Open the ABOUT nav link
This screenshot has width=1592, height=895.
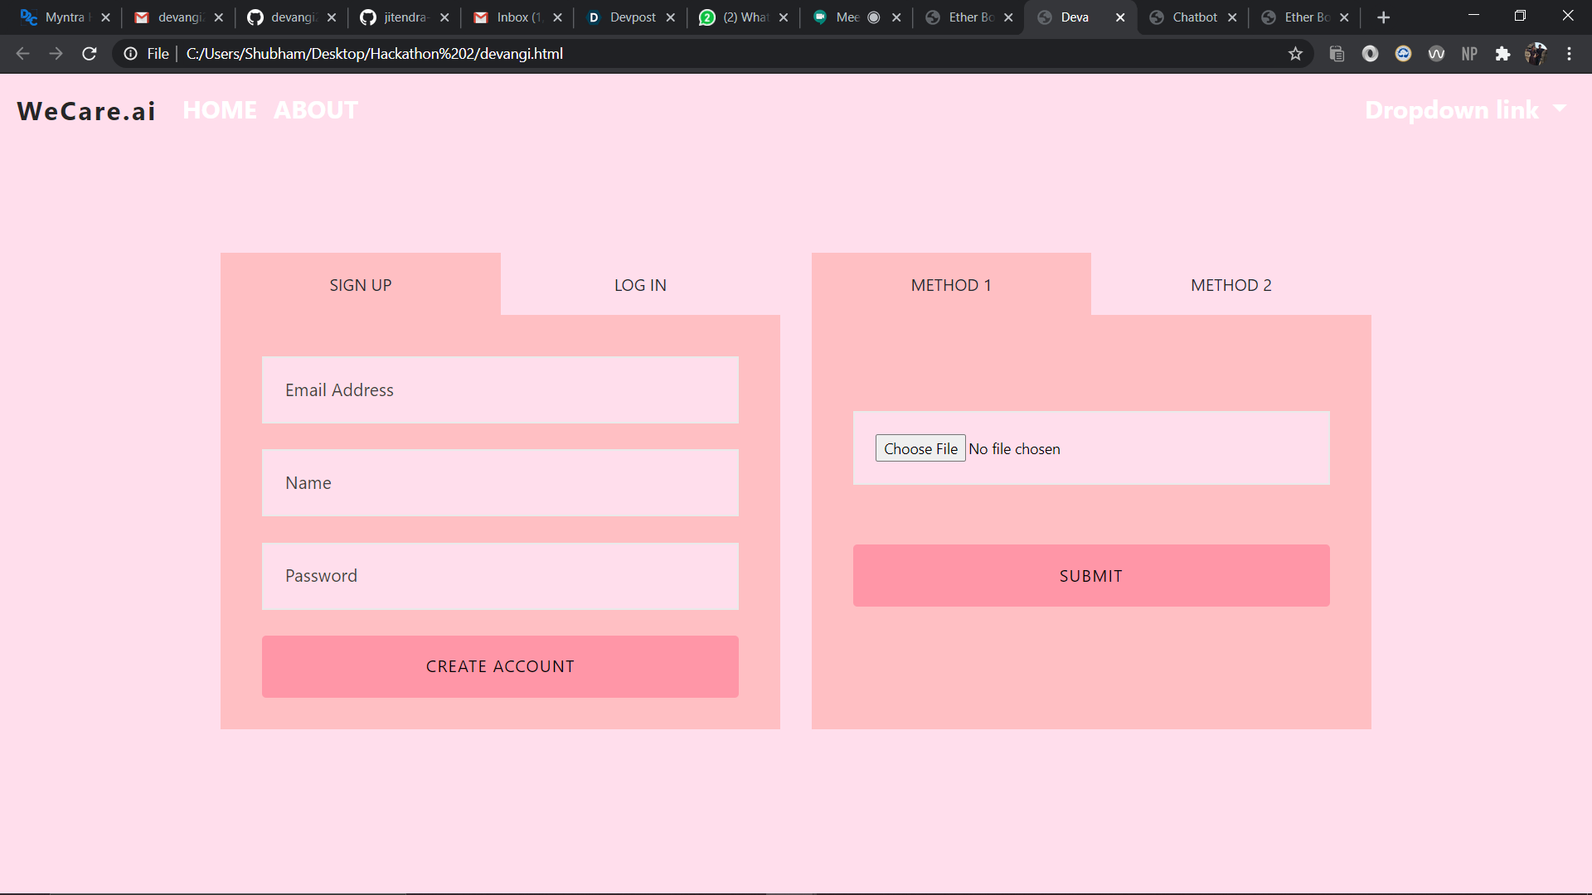click(x=316, y=110)
